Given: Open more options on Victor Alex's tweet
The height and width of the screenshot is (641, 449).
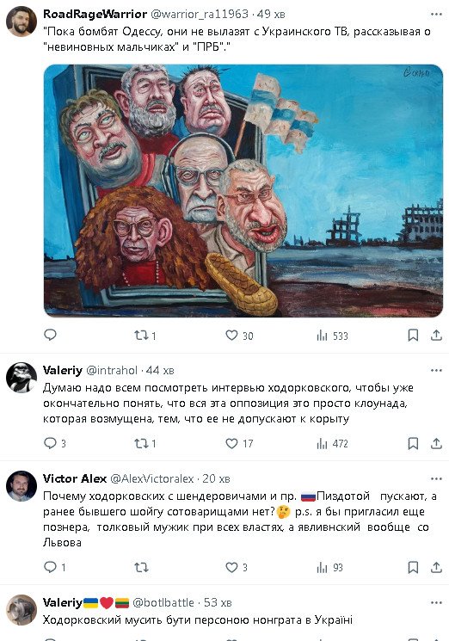Looking at the screenshot, I should (x=436, y=478).
